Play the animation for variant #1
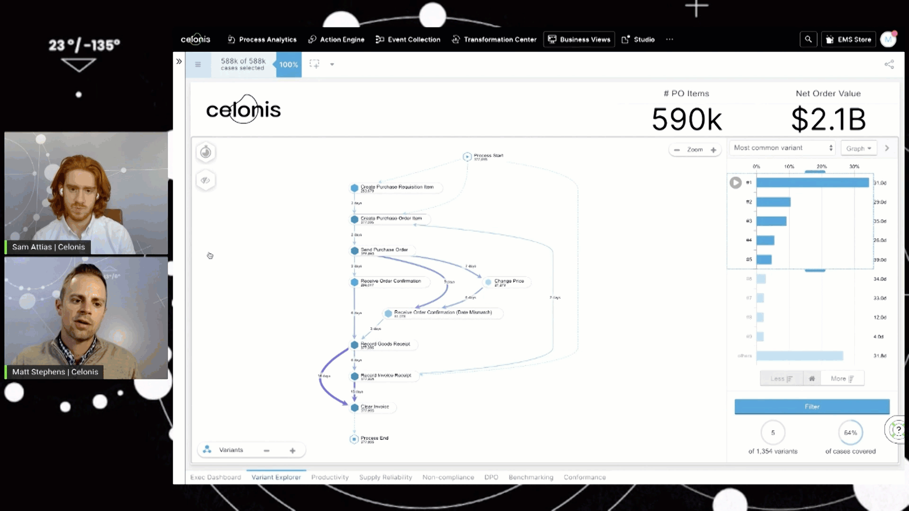This screenshot has width=909, height=511. pos(735,183)
